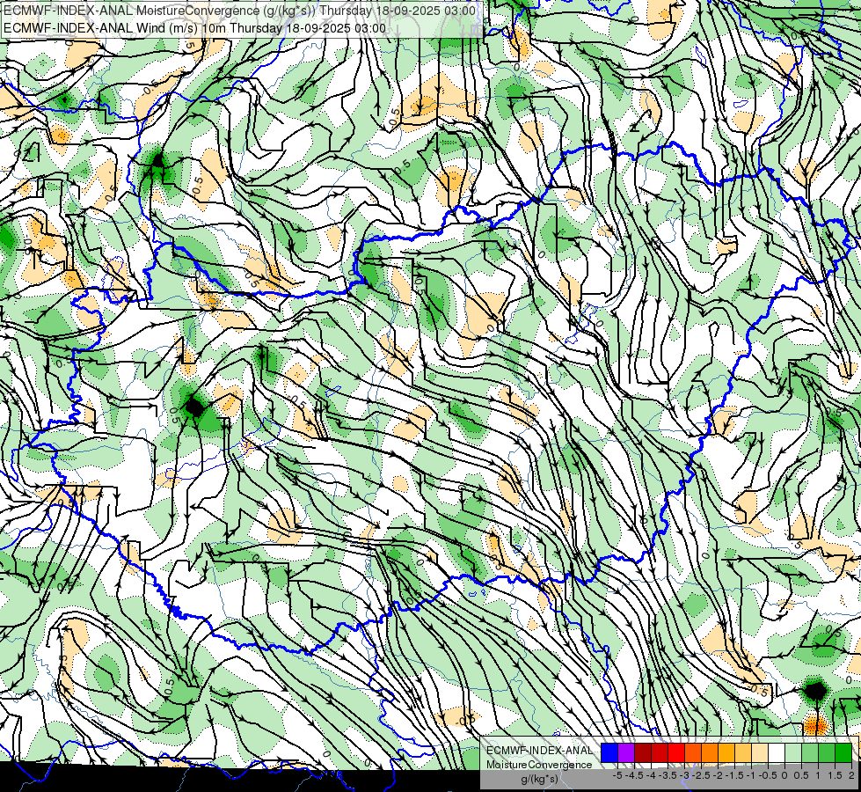Click the -2.5 legend tick value
The height and width of the screenshot is (792, 861).
[701, 775]
